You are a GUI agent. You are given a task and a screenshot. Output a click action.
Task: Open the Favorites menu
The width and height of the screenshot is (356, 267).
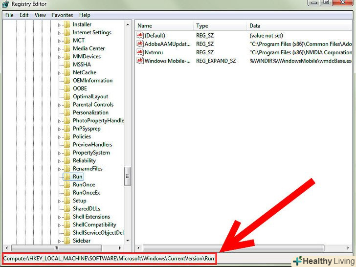coord(63,15)
